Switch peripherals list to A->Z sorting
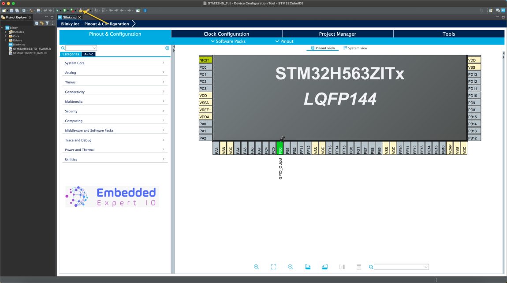Image resolution: width=507 pixels, height=283 pixels. pos(88,54)
